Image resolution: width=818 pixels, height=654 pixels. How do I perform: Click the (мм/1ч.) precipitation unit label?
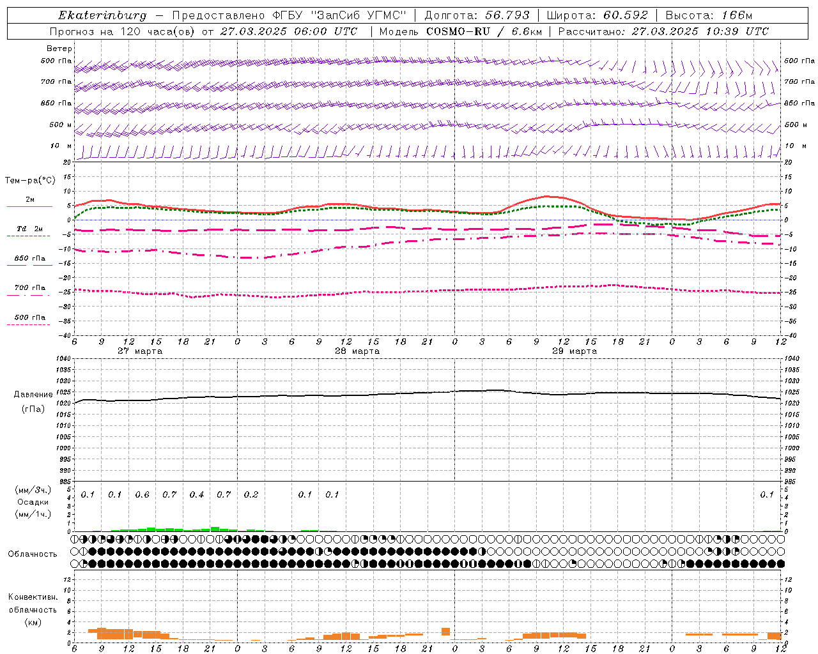click(x=33, y=514)
